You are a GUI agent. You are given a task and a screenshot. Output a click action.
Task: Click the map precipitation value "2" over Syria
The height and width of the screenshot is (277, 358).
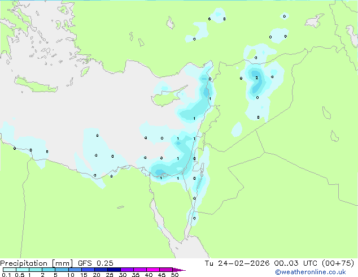256,78
